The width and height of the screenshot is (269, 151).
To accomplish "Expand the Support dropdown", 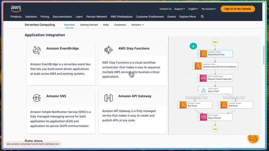I will click(x=179, y=9).
